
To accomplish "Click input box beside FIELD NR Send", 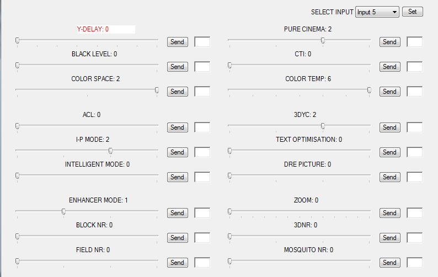I will pos(202,263).
